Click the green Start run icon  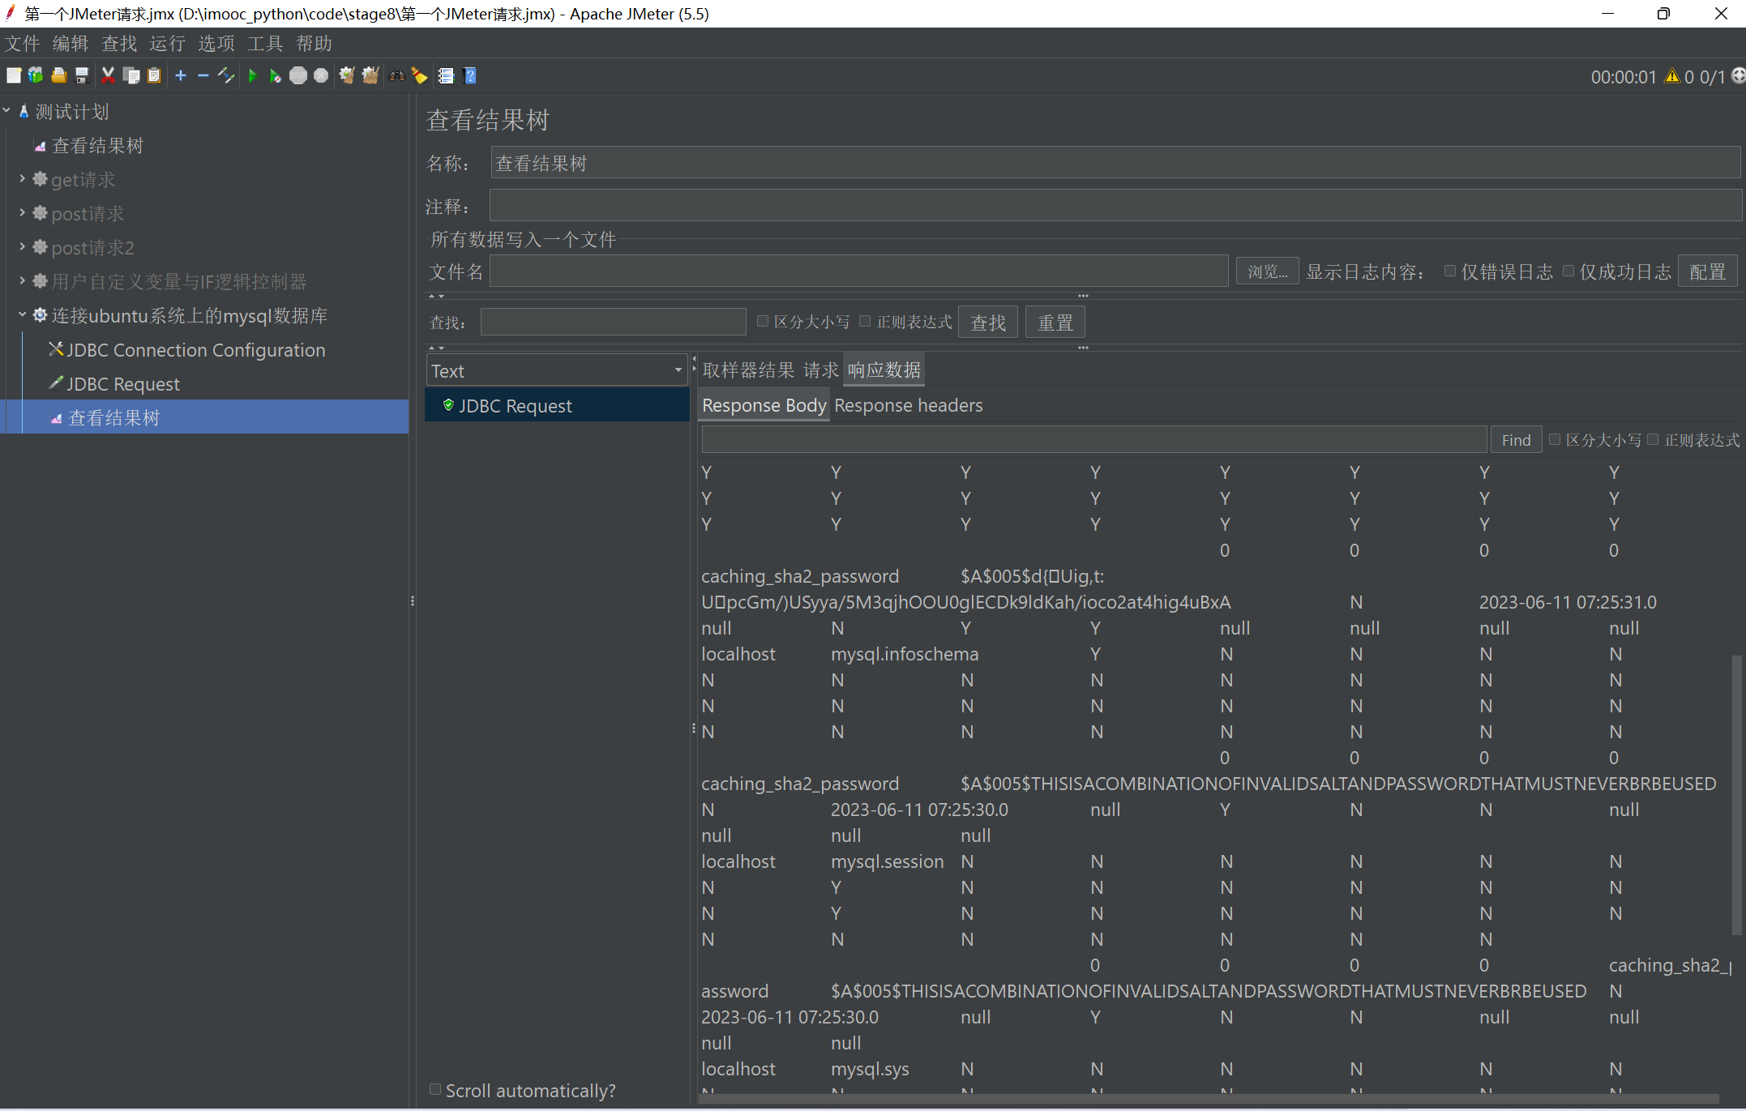252,75
